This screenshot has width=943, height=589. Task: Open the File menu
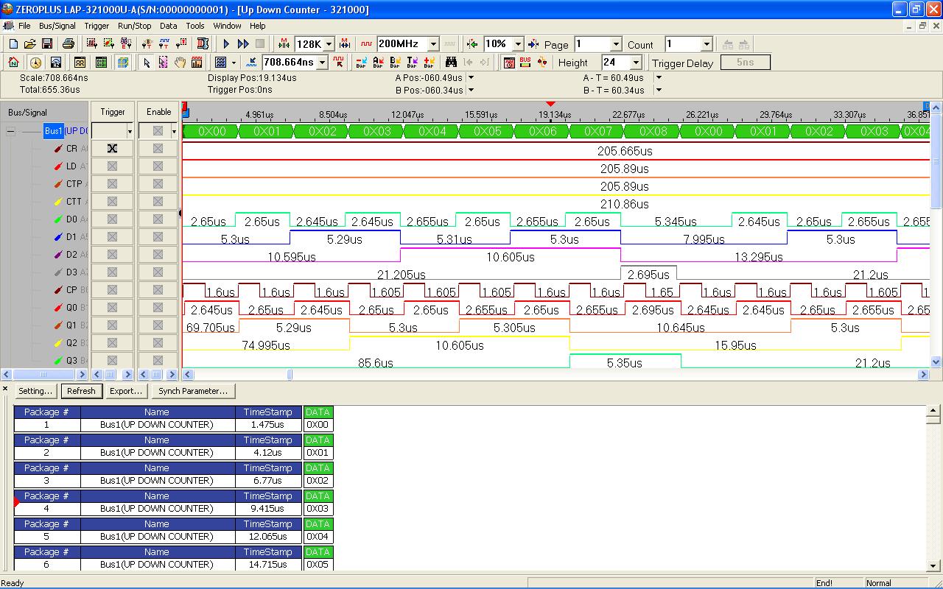pyautogui.click(x=24, y=26)
